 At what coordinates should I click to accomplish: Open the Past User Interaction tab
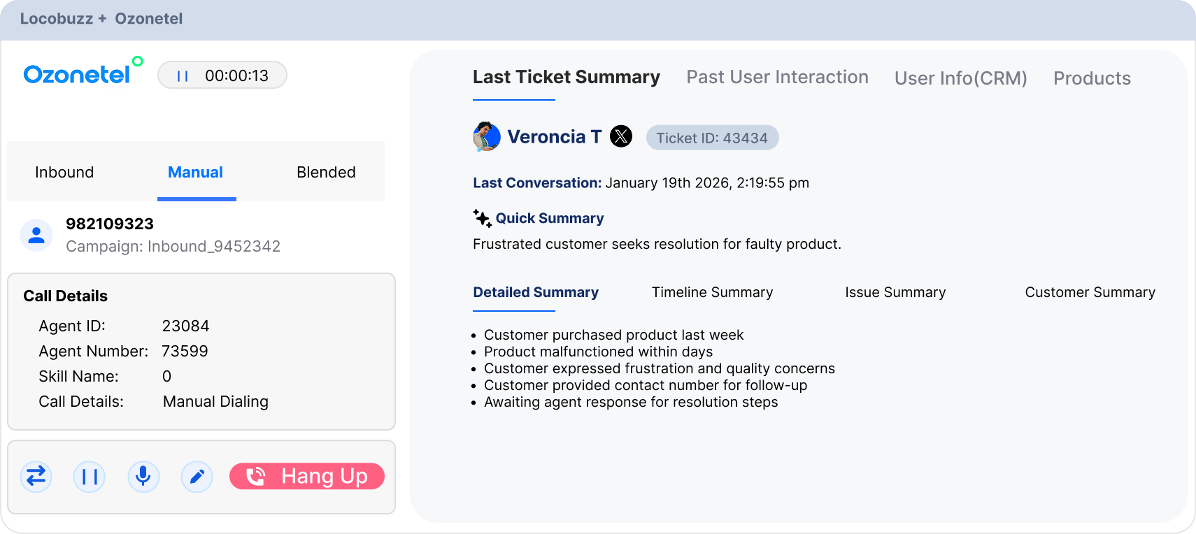point(777,78)
